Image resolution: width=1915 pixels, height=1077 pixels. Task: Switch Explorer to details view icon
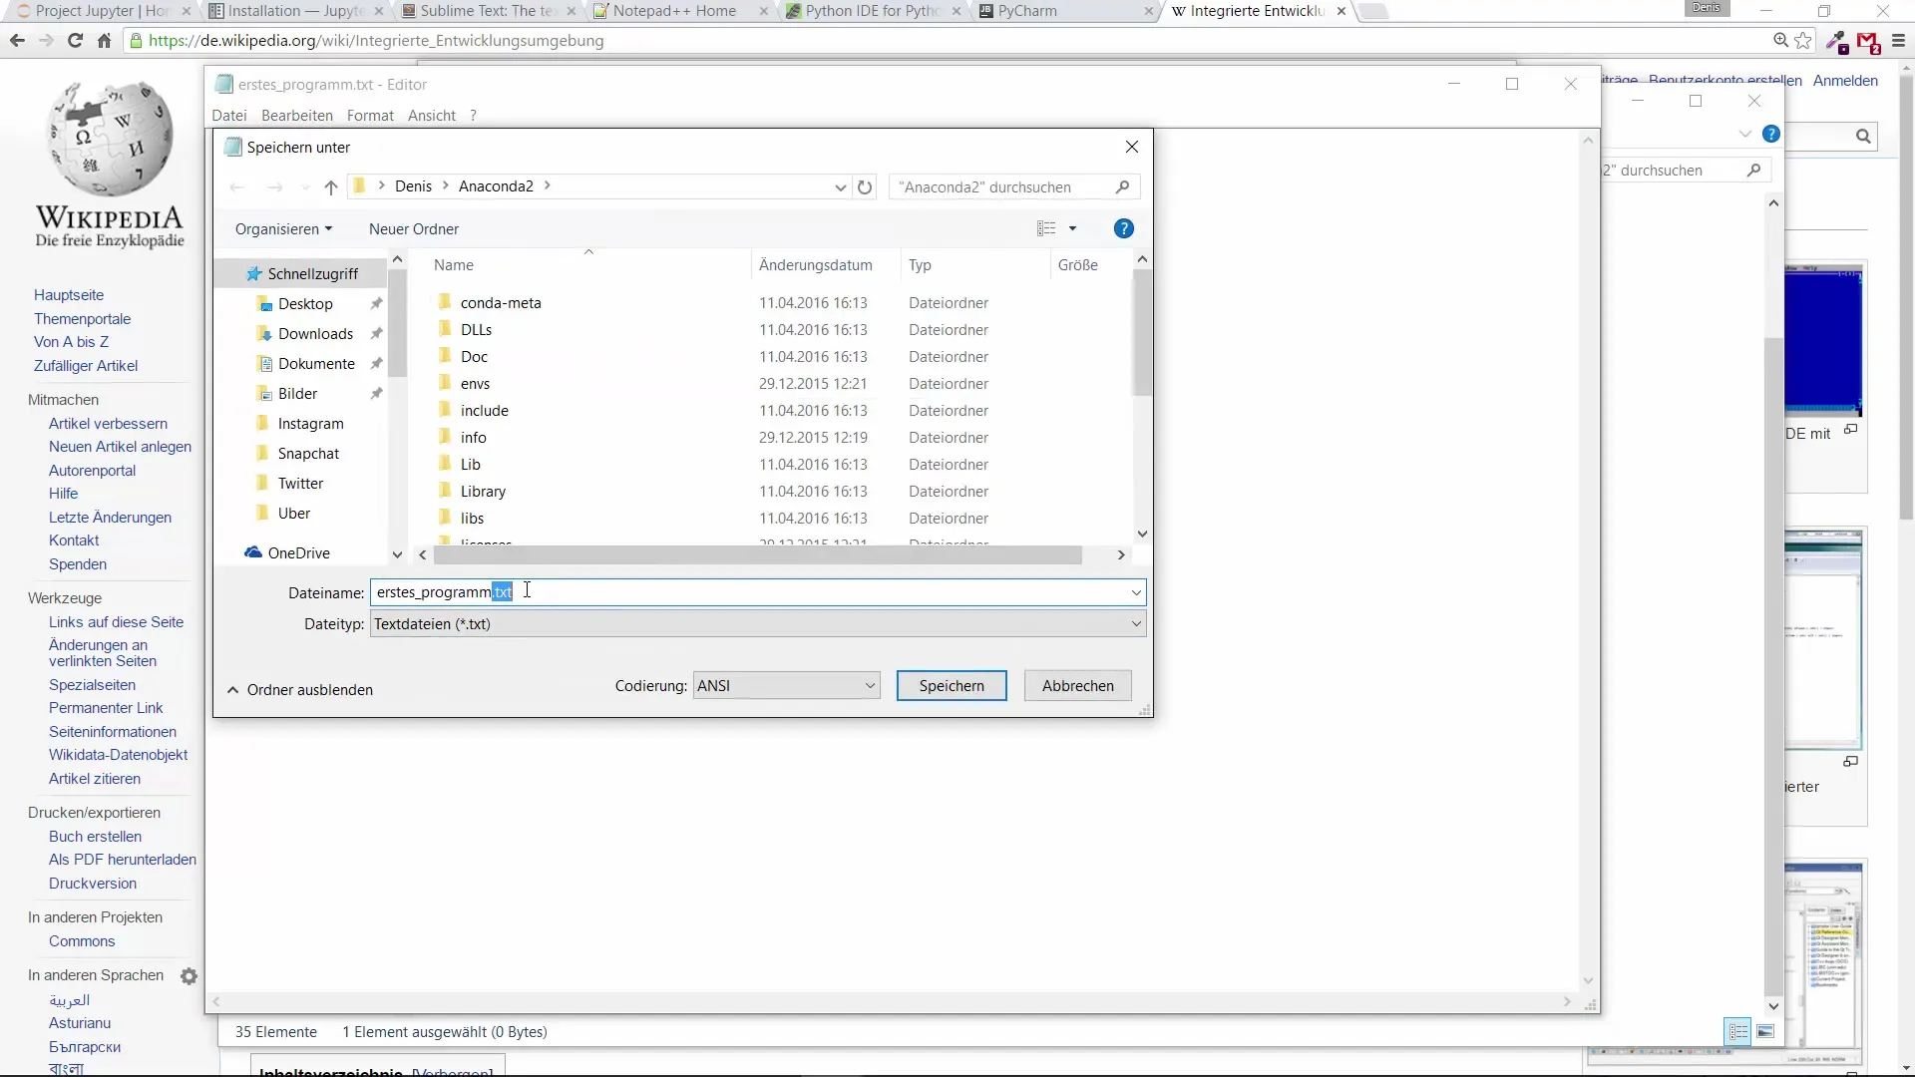click(x=1738, y=1032)
